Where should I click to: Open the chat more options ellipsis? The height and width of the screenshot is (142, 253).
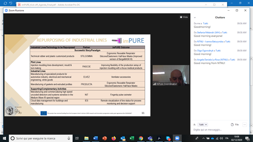[x=245, y=125]
